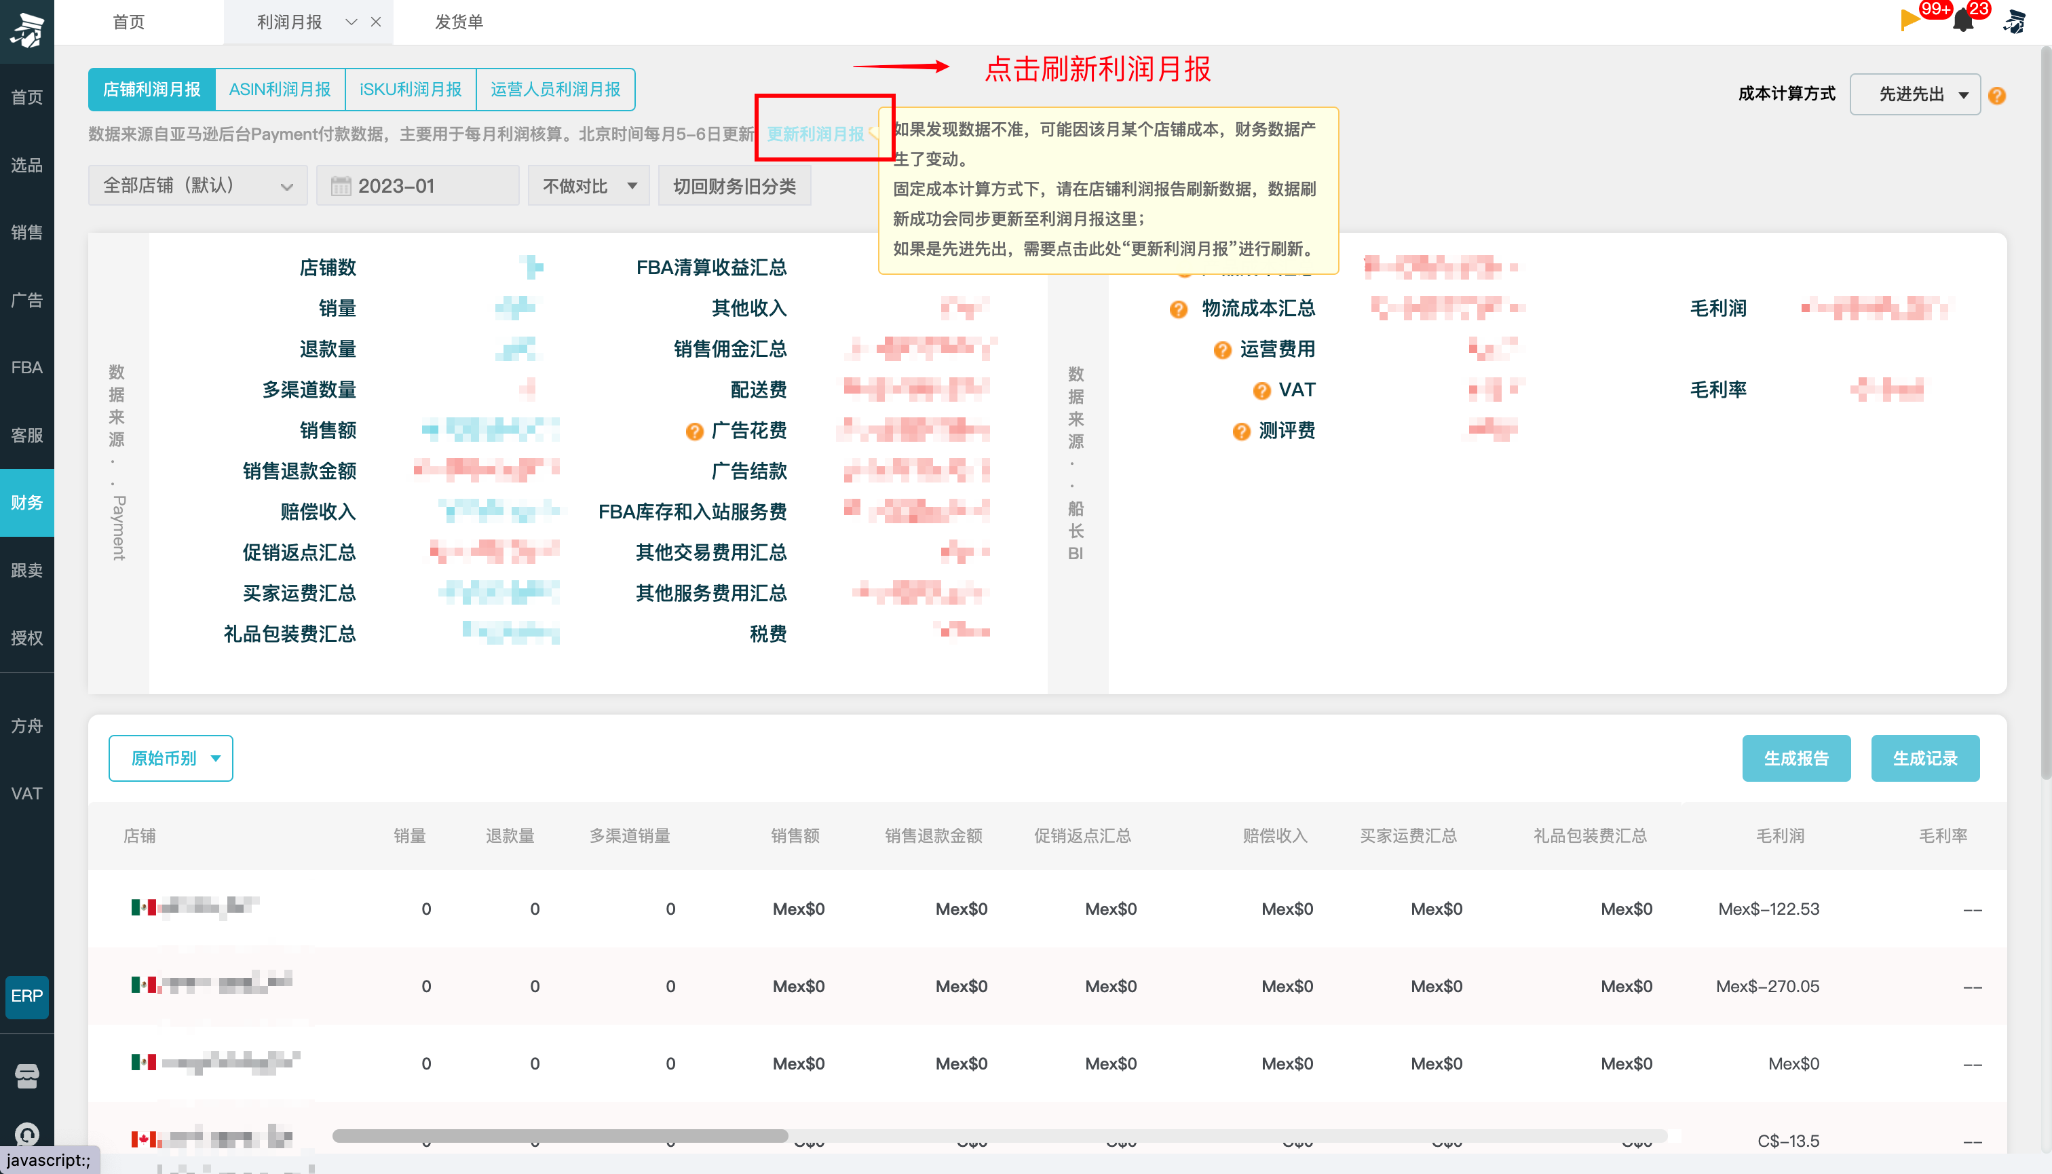This screenshot has height=1174, width=2052.
Task: Open 首页 in the left sidebar
Action: (26, 98)
